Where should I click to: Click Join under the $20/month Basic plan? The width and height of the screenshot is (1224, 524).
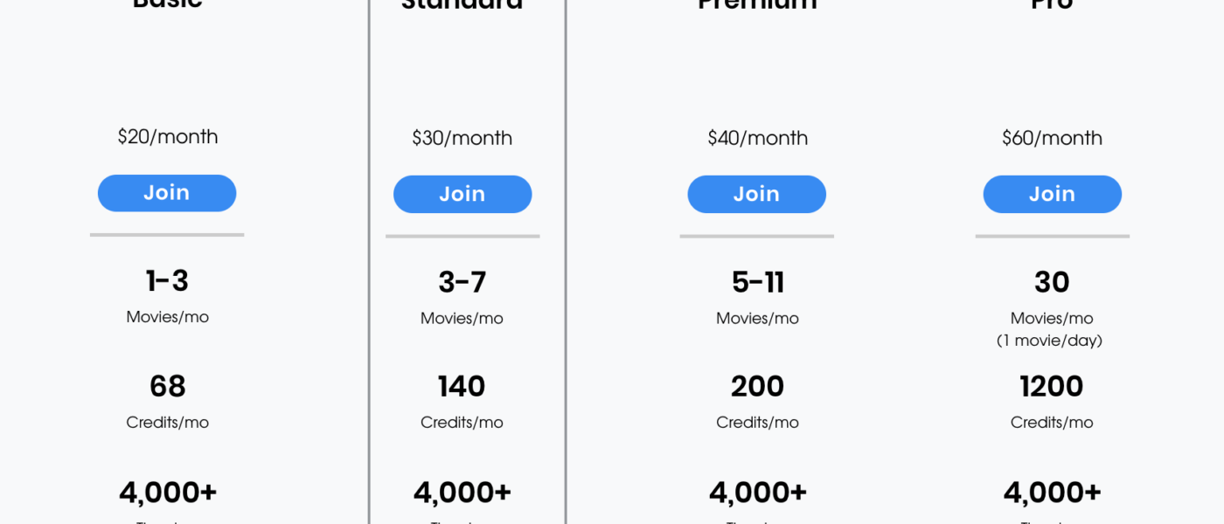[x=167, y=193]
